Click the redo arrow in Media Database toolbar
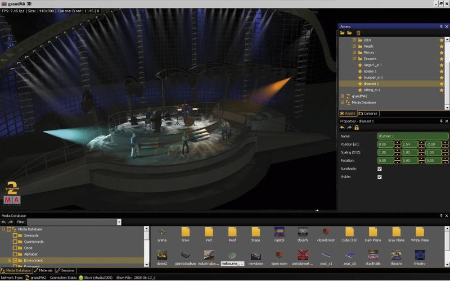This screenshot has width=450, height=281. 11,222
